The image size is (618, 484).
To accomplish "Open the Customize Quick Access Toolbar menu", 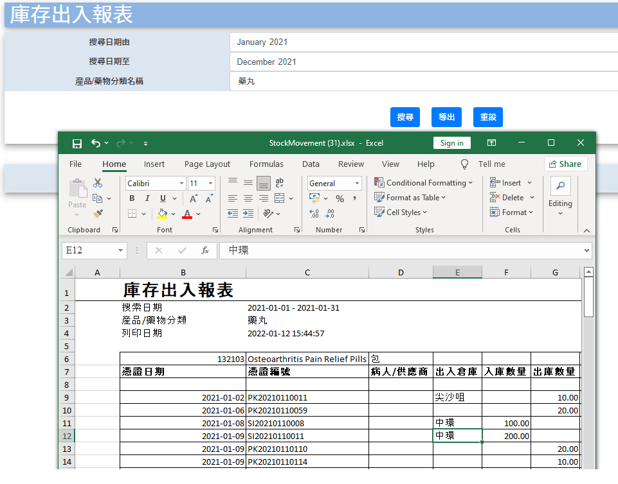I will (x=145, y=144).
